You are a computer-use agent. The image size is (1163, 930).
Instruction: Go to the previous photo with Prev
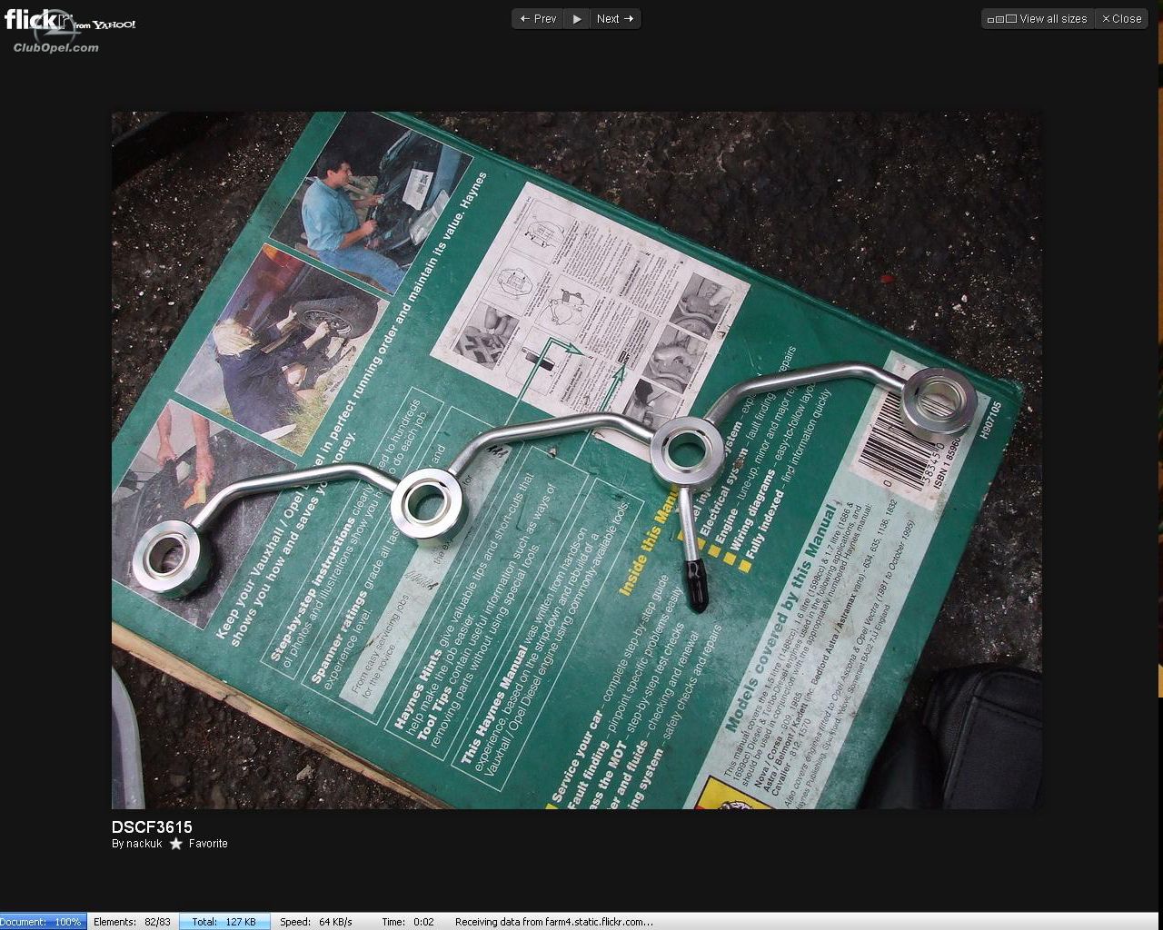coord(538,19)
